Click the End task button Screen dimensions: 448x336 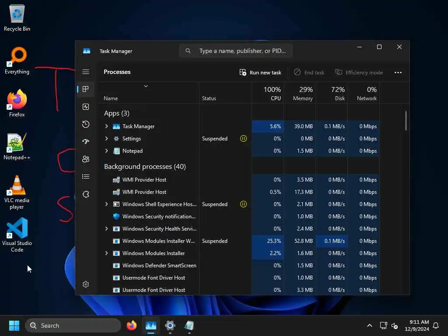tap(309, 73)
